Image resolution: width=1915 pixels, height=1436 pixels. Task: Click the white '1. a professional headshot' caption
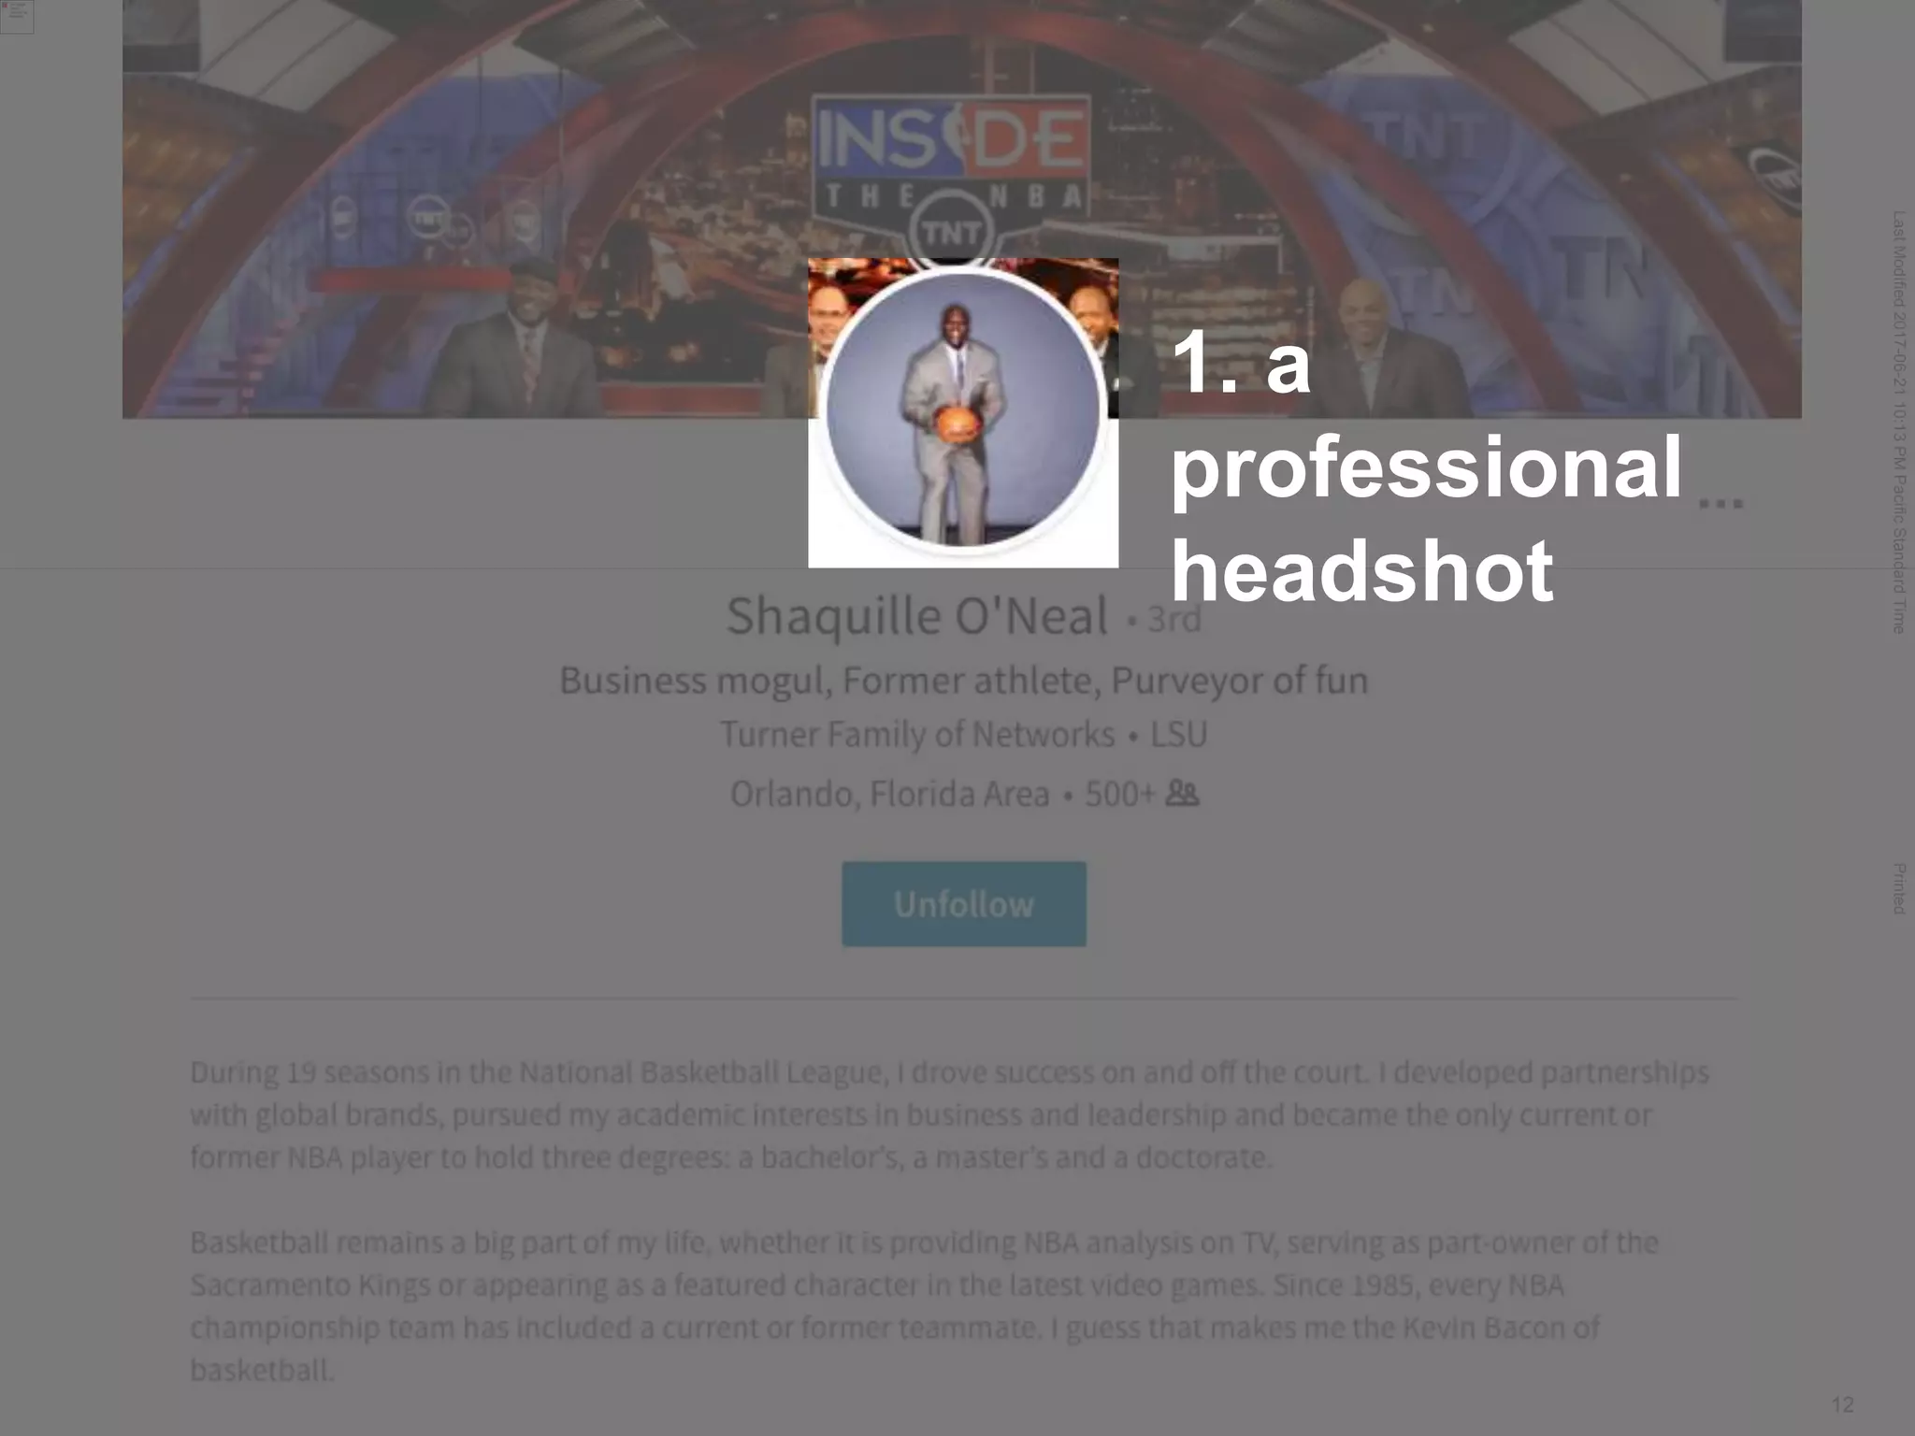1425,467
